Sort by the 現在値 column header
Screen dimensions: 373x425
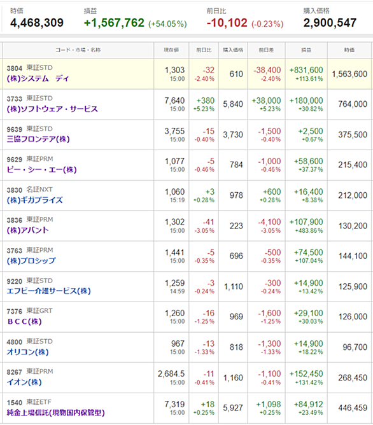(x=171, y=50)
